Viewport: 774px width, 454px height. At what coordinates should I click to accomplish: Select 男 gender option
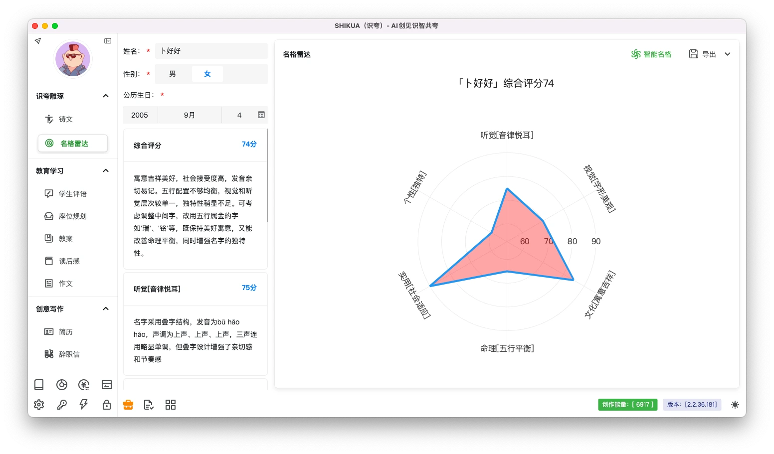[173, 74]
